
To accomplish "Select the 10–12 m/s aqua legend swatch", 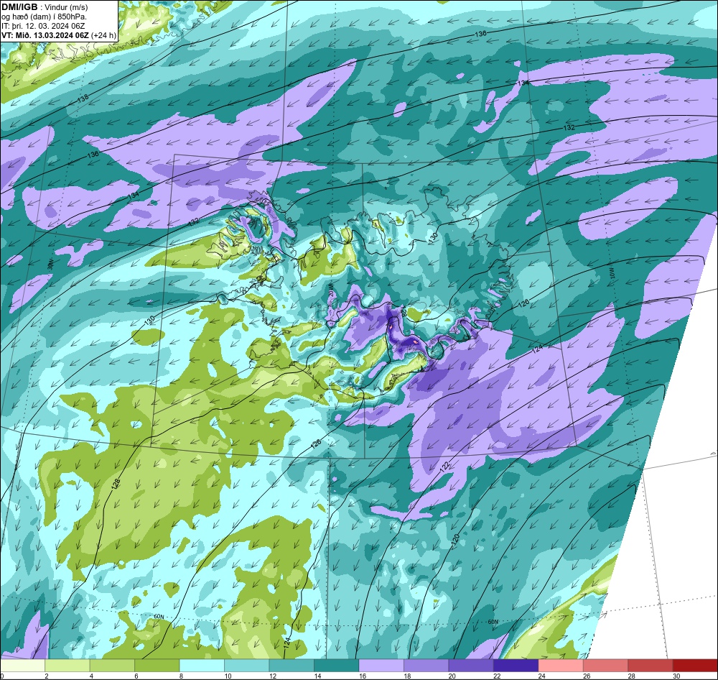I will (x=247, y=666).
